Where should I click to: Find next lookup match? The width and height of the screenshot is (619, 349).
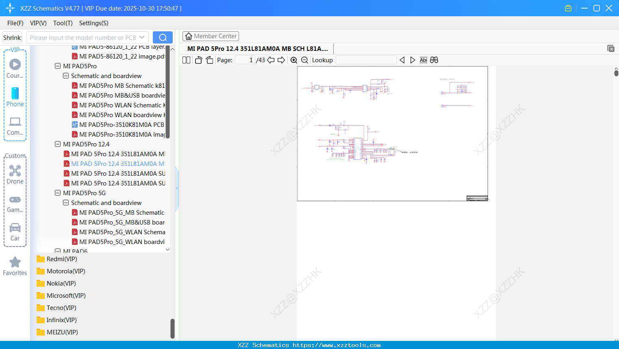point(413,60)
